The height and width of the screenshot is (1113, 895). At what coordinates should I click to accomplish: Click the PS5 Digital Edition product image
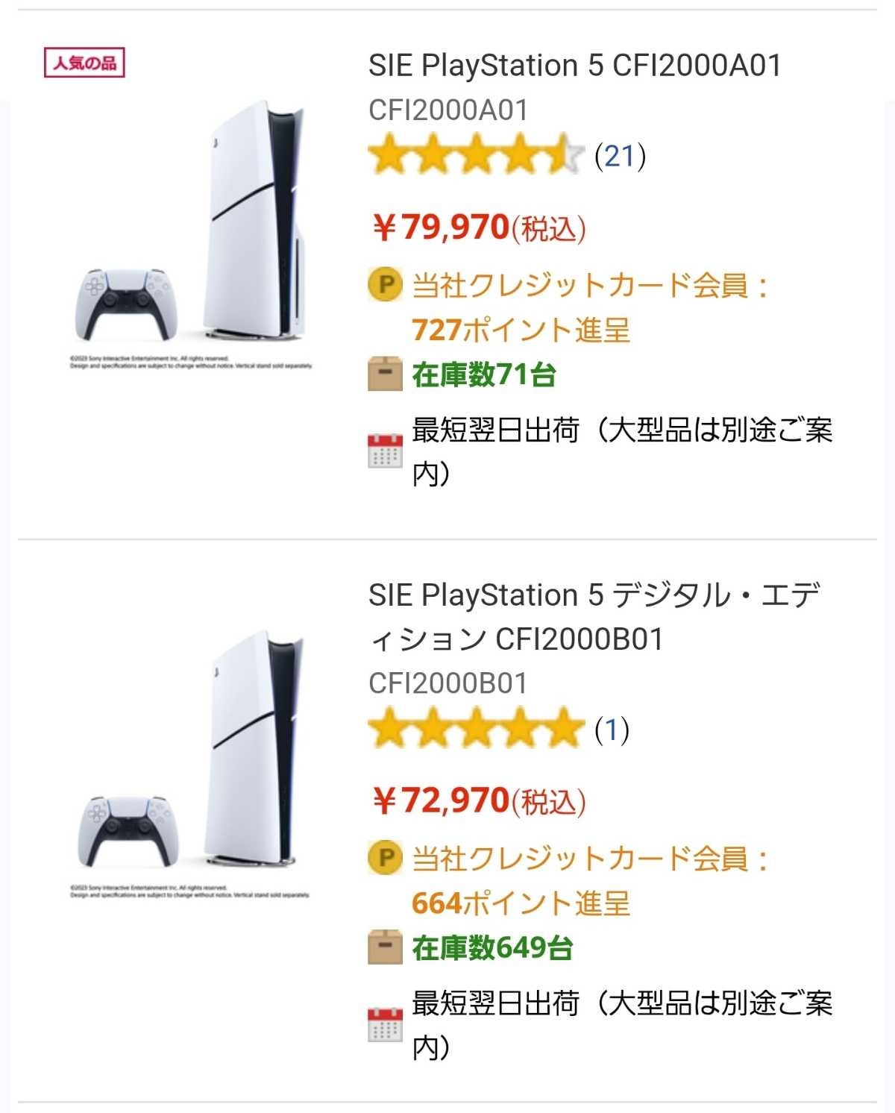coord(192,761)
